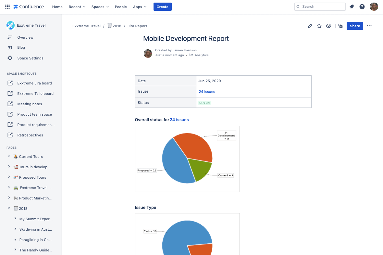Go to the Home menu item
Viewport: 383px width, 255px height.
[x=57, y=6]
